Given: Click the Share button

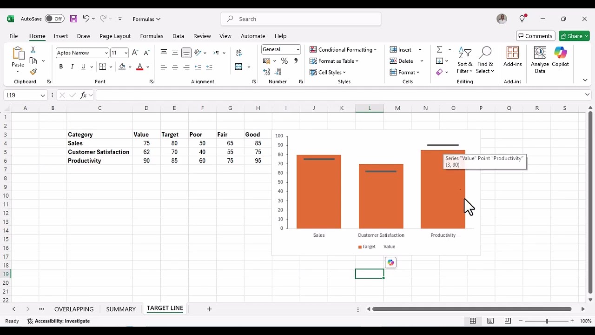Looking at the screenshot, I should click(574, 36).
